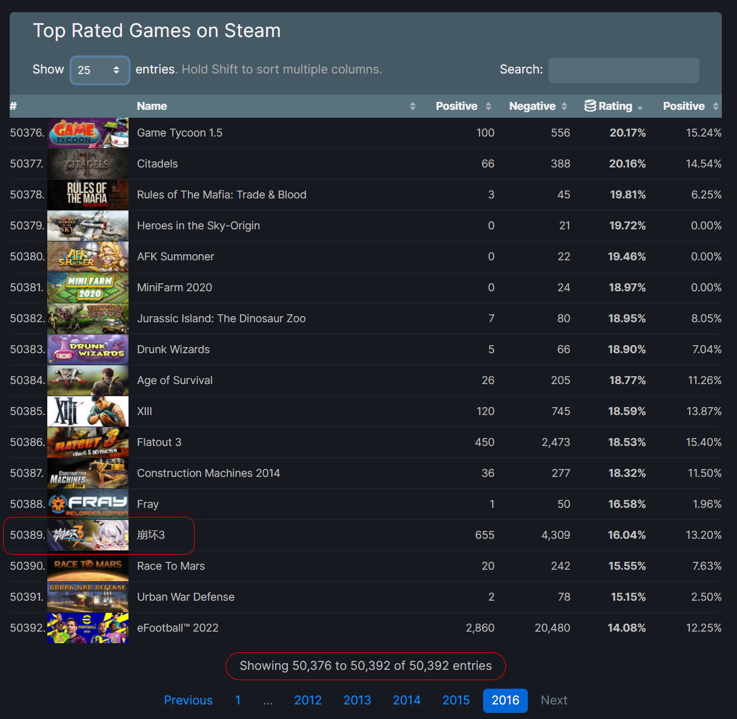737x719 pixels.
Task: Open the entries-per-page dropdown showing 25
Action: pyautogui.click(x=99, y=70)
